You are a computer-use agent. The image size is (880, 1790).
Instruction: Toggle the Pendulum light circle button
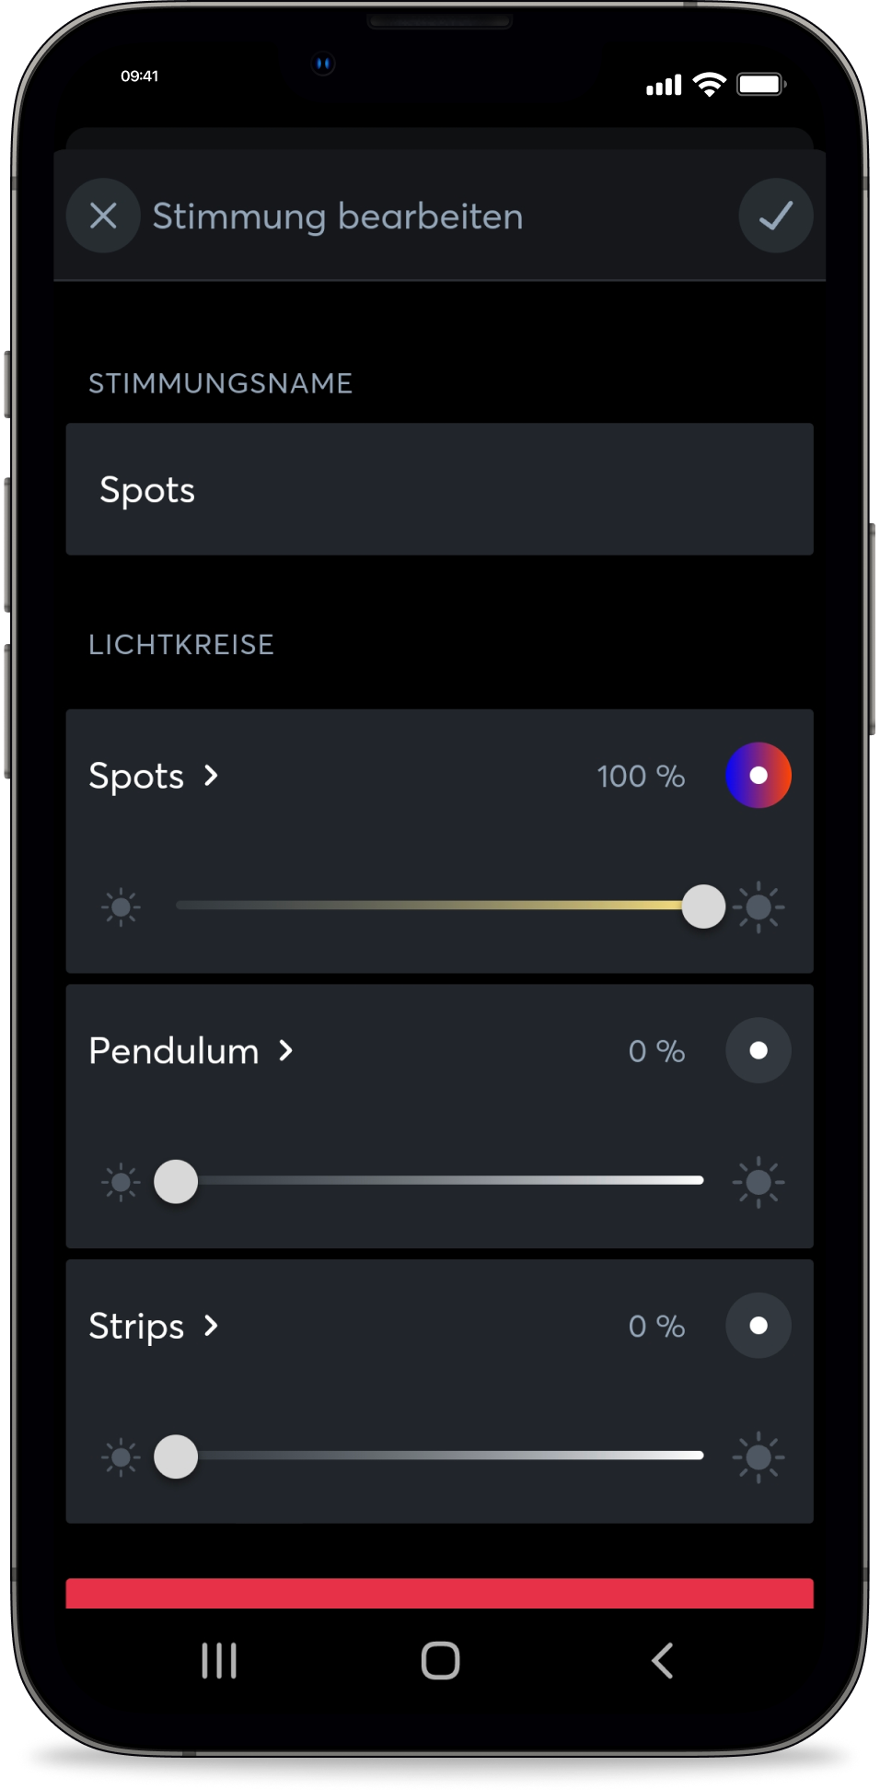758,1050
